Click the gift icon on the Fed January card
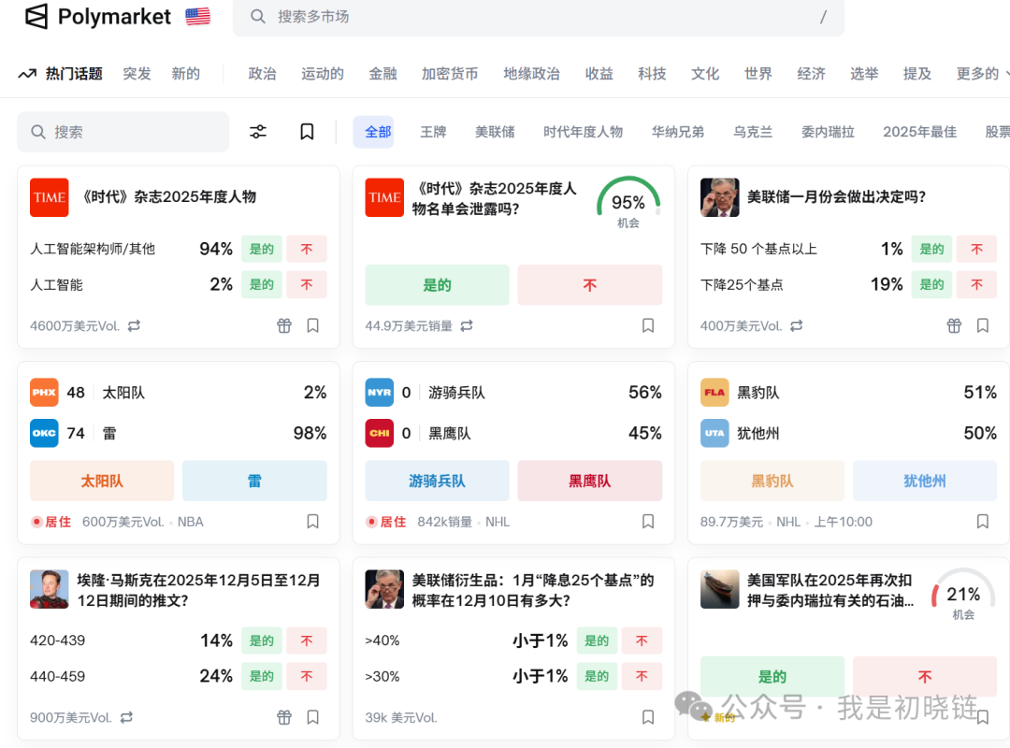This screenshot has height=748, width=1010. pos(954,324)
